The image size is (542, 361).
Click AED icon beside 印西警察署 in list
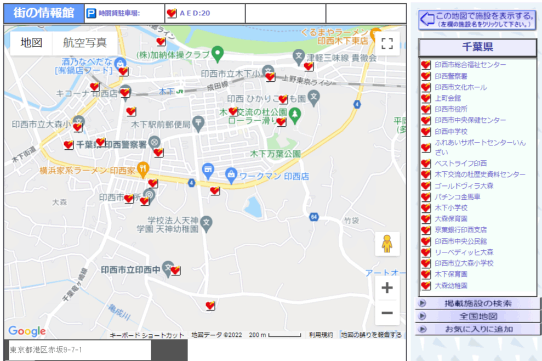426,76
